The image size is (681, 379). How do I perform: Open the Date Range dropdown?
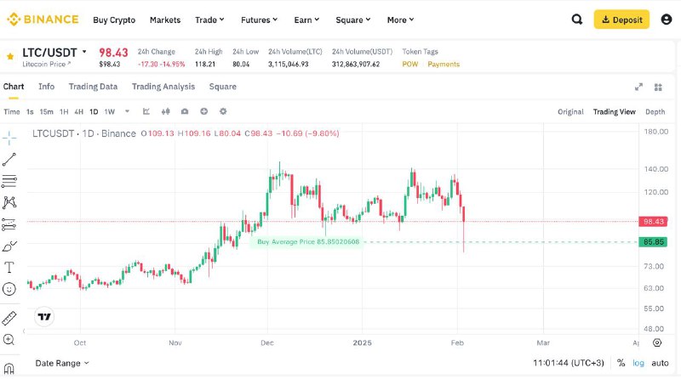coord(62,364)
